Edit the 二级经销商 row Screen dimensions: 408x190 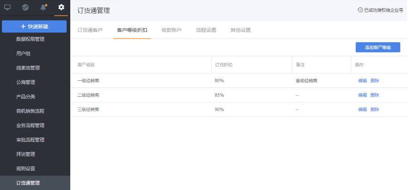point(363,95)
